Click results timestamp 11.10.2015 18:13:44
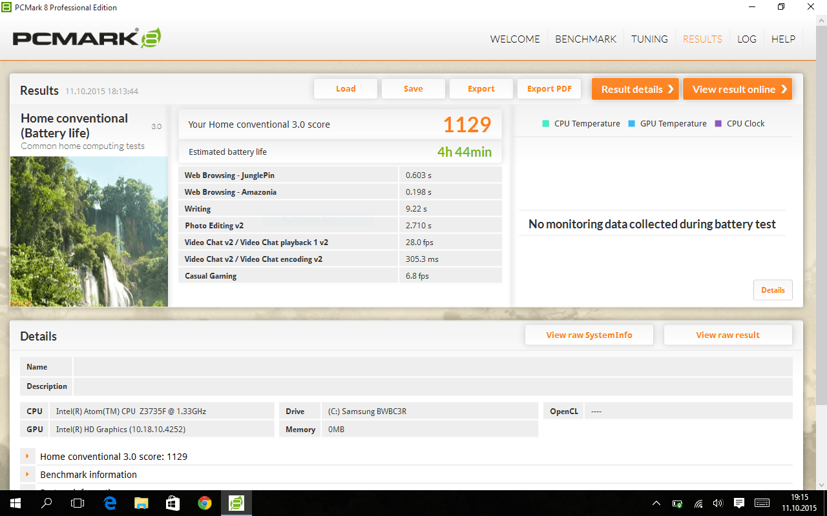The height and width of the screenshot is (516, 827). (101, 92)
